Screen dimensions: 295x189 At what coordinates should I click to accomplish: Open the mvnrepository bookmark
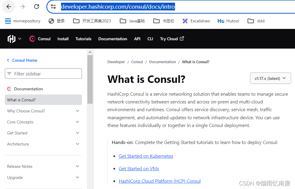point(23,21)
